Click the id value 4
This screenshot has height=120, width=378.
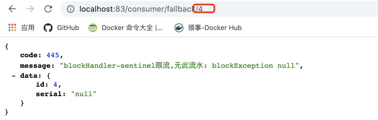tap(55, 85)
